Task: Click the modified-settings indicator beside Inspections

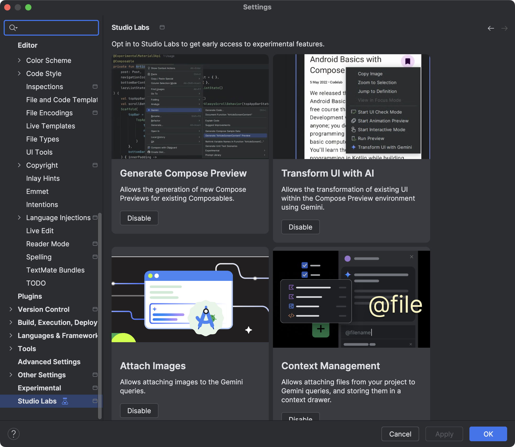Action: [95, 86]
